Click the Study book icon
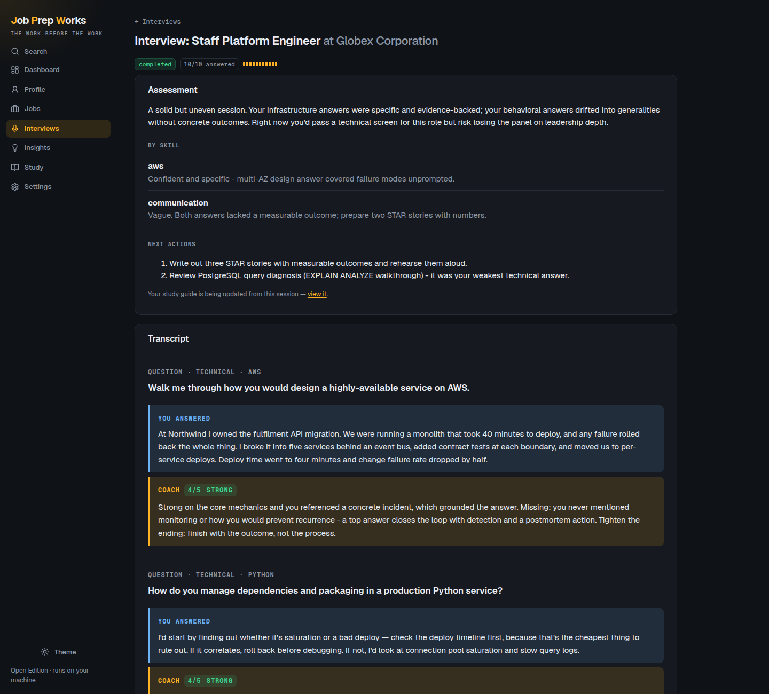 pyautogui.click(x=15, y=168)
